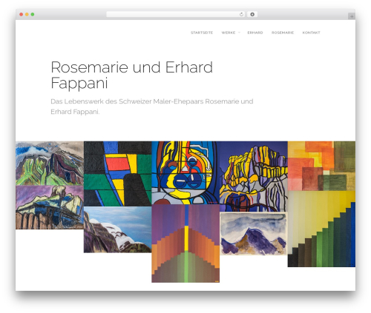Click the green maximize window dot

pos(33,15)
